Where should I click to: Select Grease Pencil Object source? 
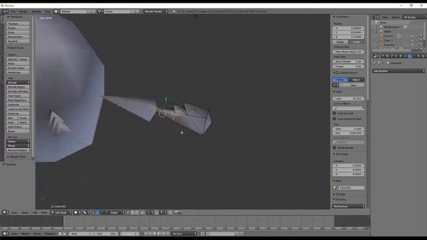click(356, 80)
